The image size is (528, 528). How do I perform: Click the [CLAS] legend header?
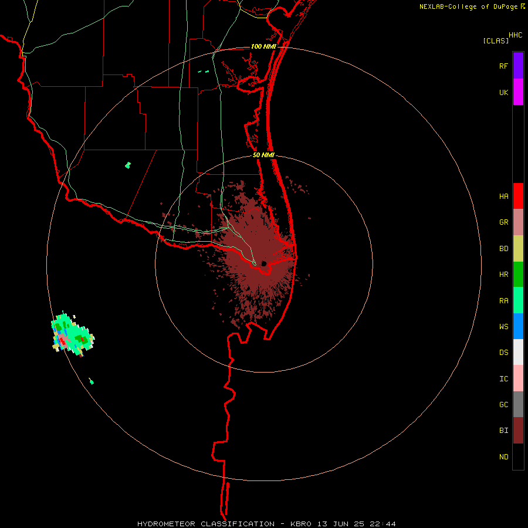[x=496, y=40]
